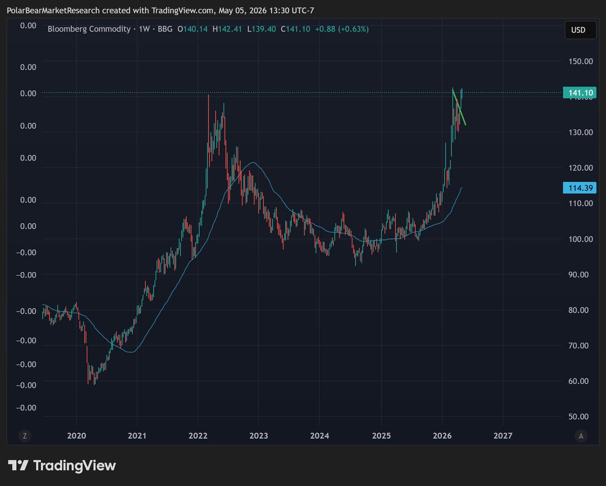Click the +0.88 (+0.63%) change value
The image size is (606, 486).
tap(342, 29)
